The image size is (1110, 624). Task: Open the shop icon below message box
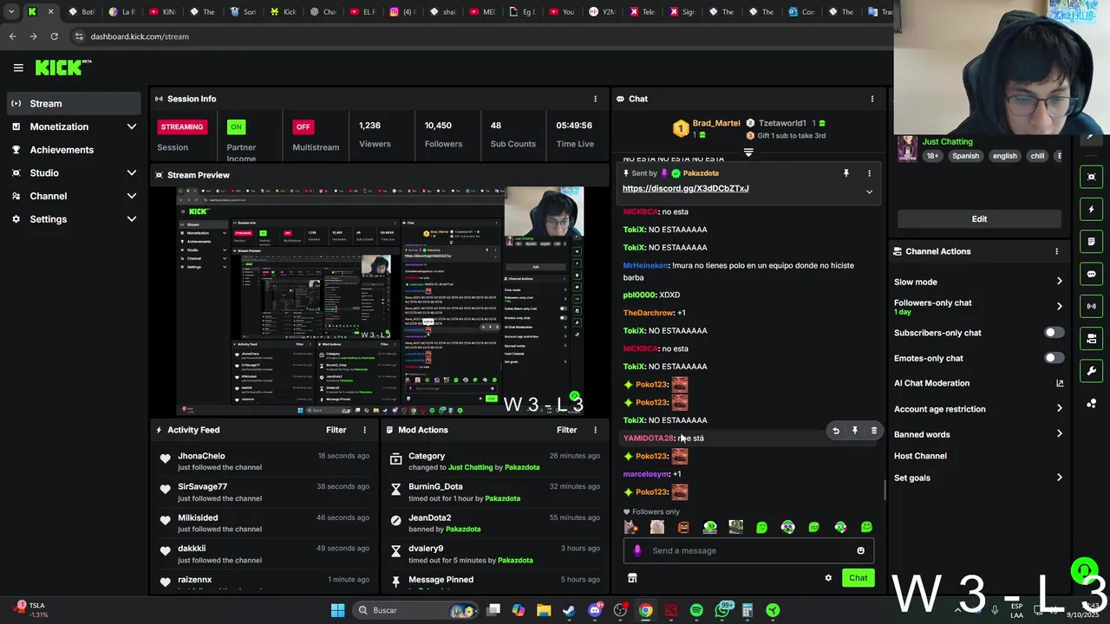coord(632,578)
